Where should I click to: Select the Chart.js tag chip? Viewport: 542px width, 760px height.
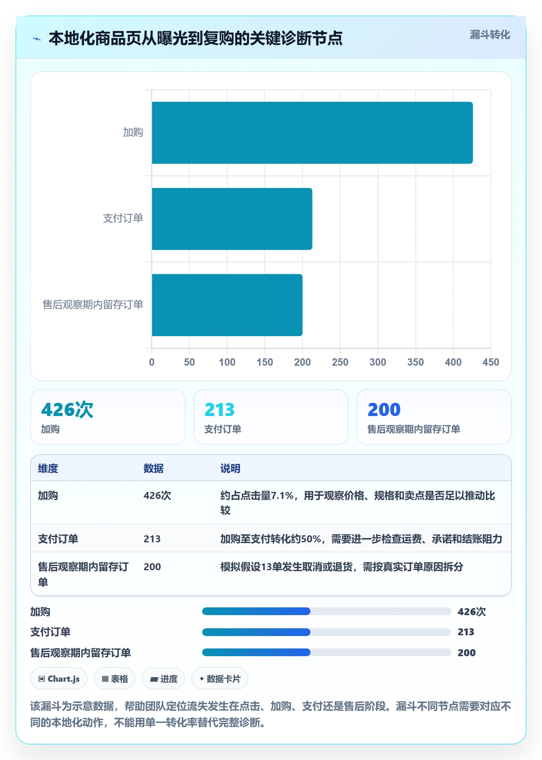click(x=59, y=678)
